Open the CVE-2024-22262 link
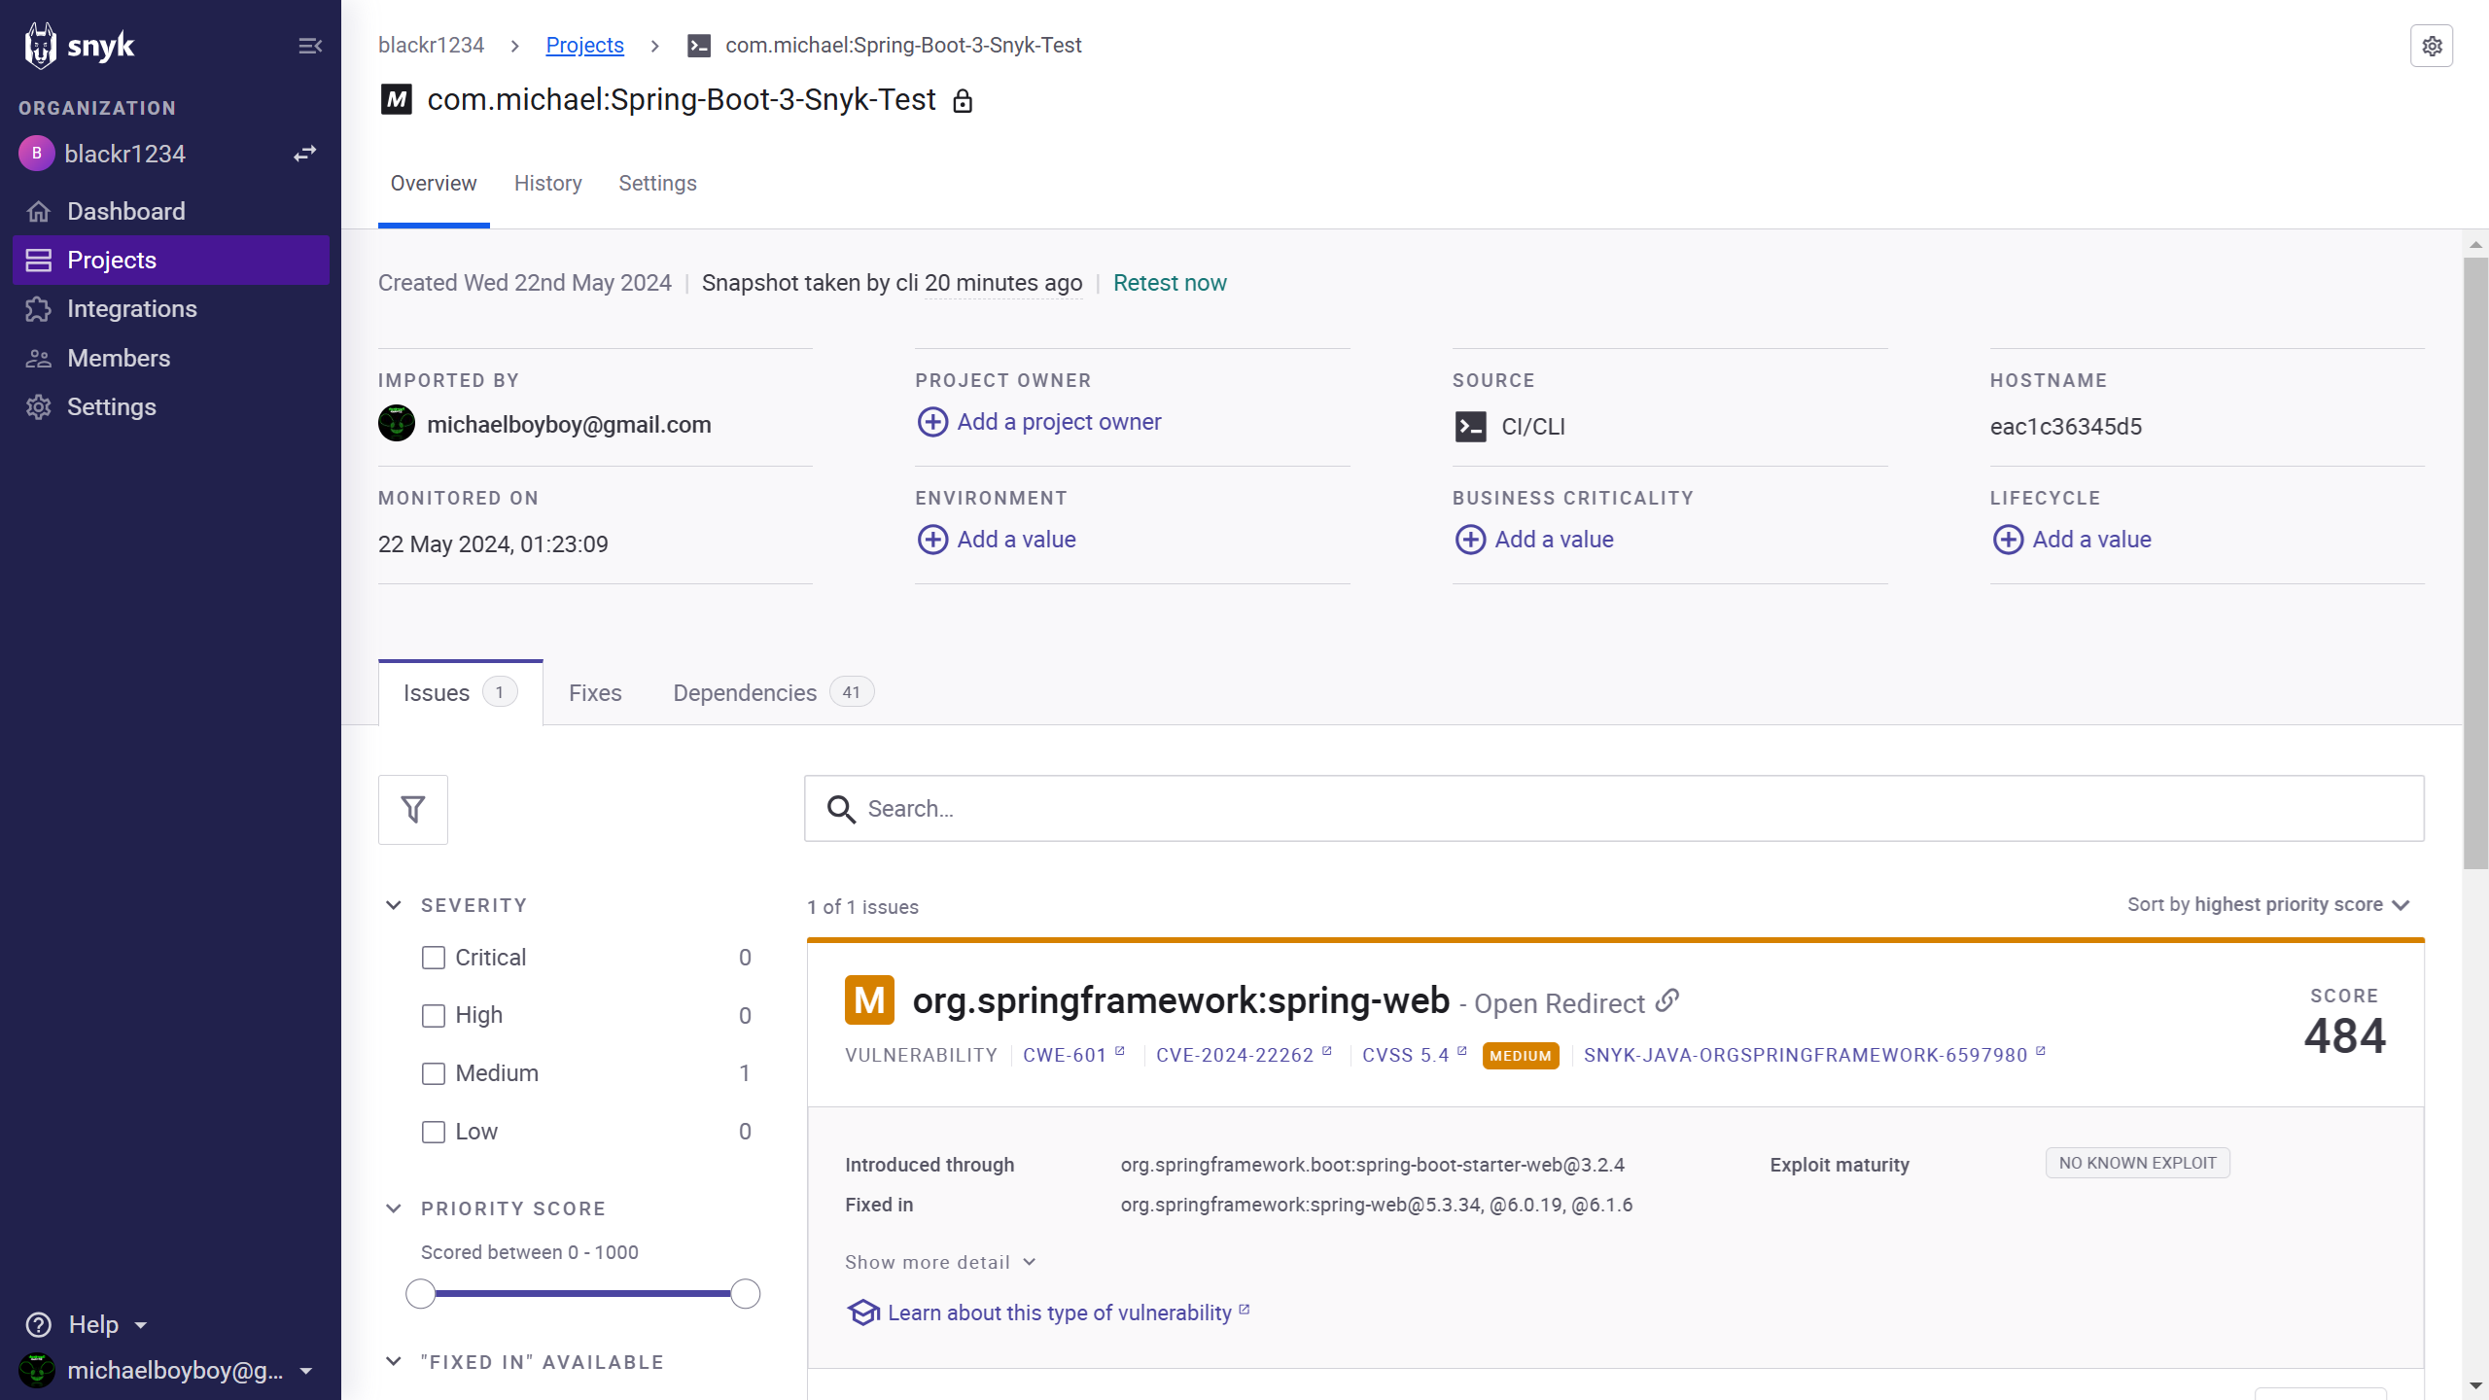 pos(1244,1055)
